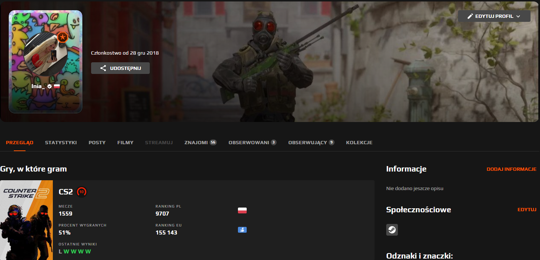Click the Informacje heading
Viewport: 540px width, 260px height.
406,169
